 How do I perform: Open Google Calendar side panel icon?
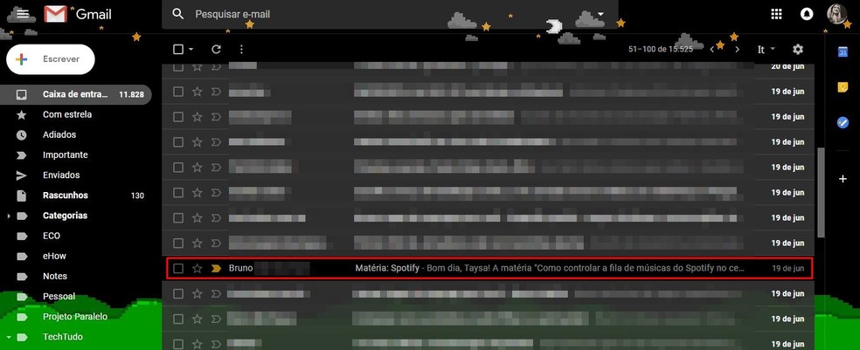pyautogui.click(x=843, y=52)
